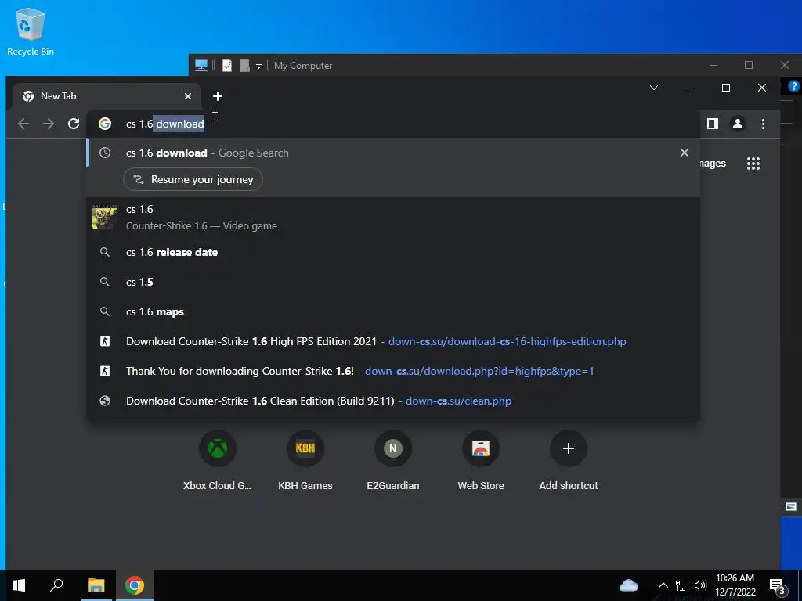Click the Google icon in the address bar
802x601 pixels.
[105, 124]
